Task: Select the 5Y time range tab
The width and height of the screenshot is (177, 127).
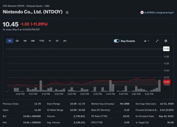Action: point(57,41)
